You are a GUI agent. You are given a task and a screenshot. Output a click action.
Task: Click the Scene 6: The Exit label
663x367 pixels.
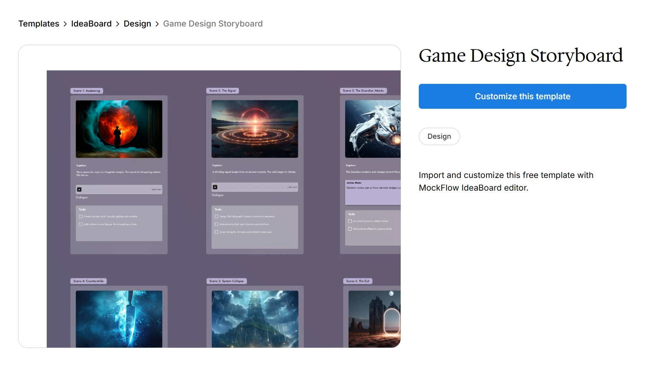pos(358,281)
